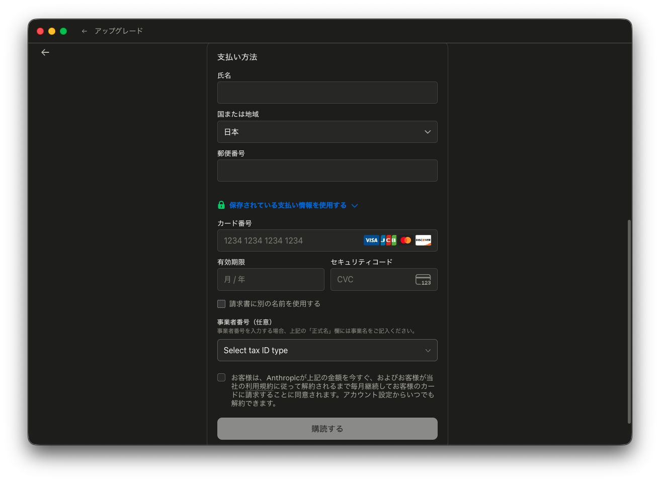Click the 有効期限 月 / 年 field
The image size is (660, 482).
tap(271, 279)
